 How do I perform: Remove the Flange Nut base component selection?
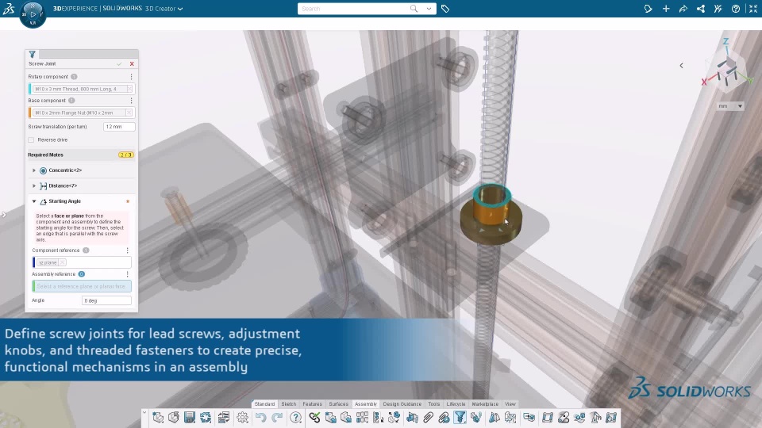click(x=129, y=113)
